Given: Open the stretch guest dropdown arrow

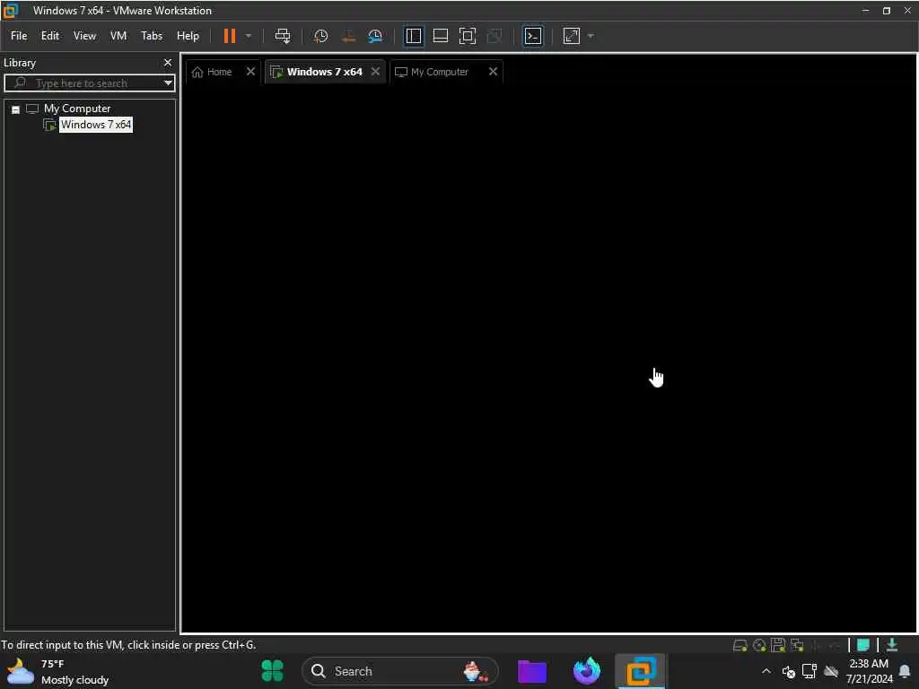Looking at the screenshot, I should 591,36.
